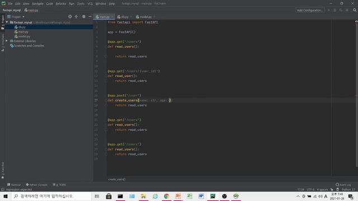Click the Add Configuration button

point(309,10)
